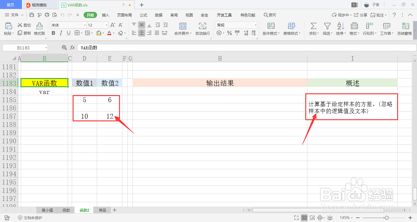Apply thousands separator format

[x=237, y=33]
